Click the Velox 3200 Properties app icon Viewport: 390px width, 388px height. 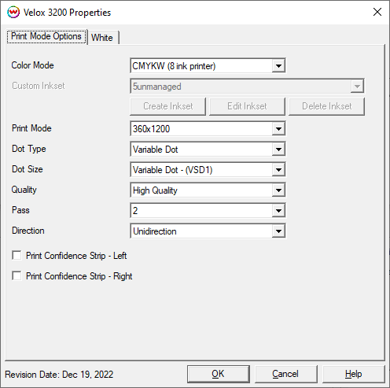point(13,13)
